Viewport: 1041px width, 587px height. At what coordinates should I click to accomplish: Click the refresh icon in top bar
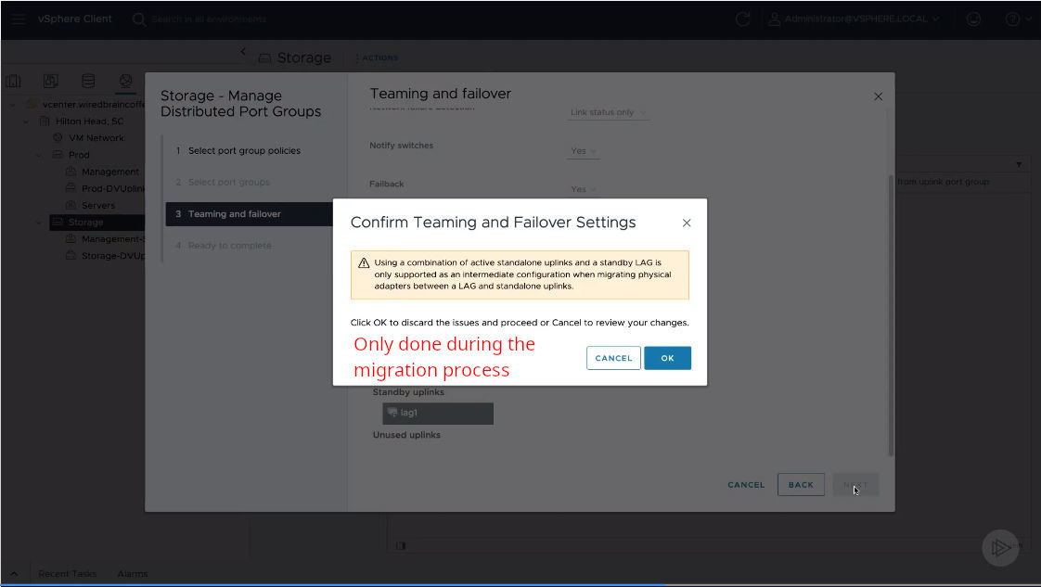(742, 19)
